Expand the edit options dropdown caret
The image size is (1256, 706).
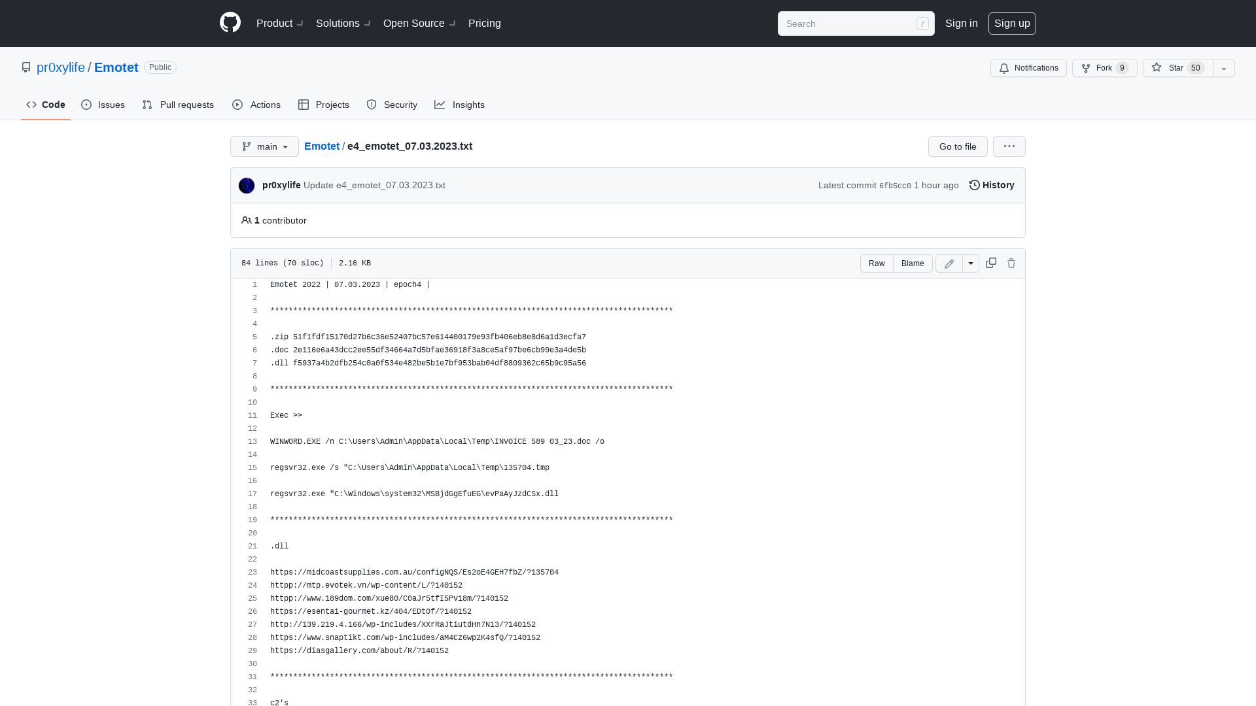pos(971,263)
